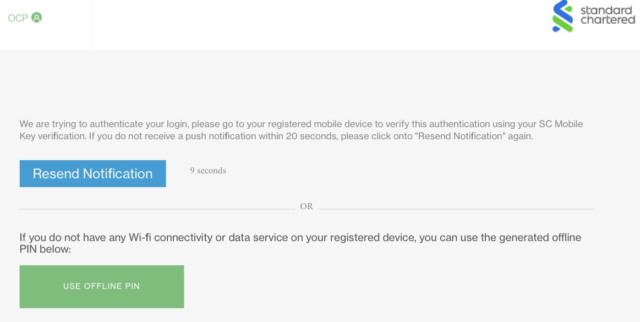Click the blue-green trustmark of Standard Chartered

[x=561, y=16]
